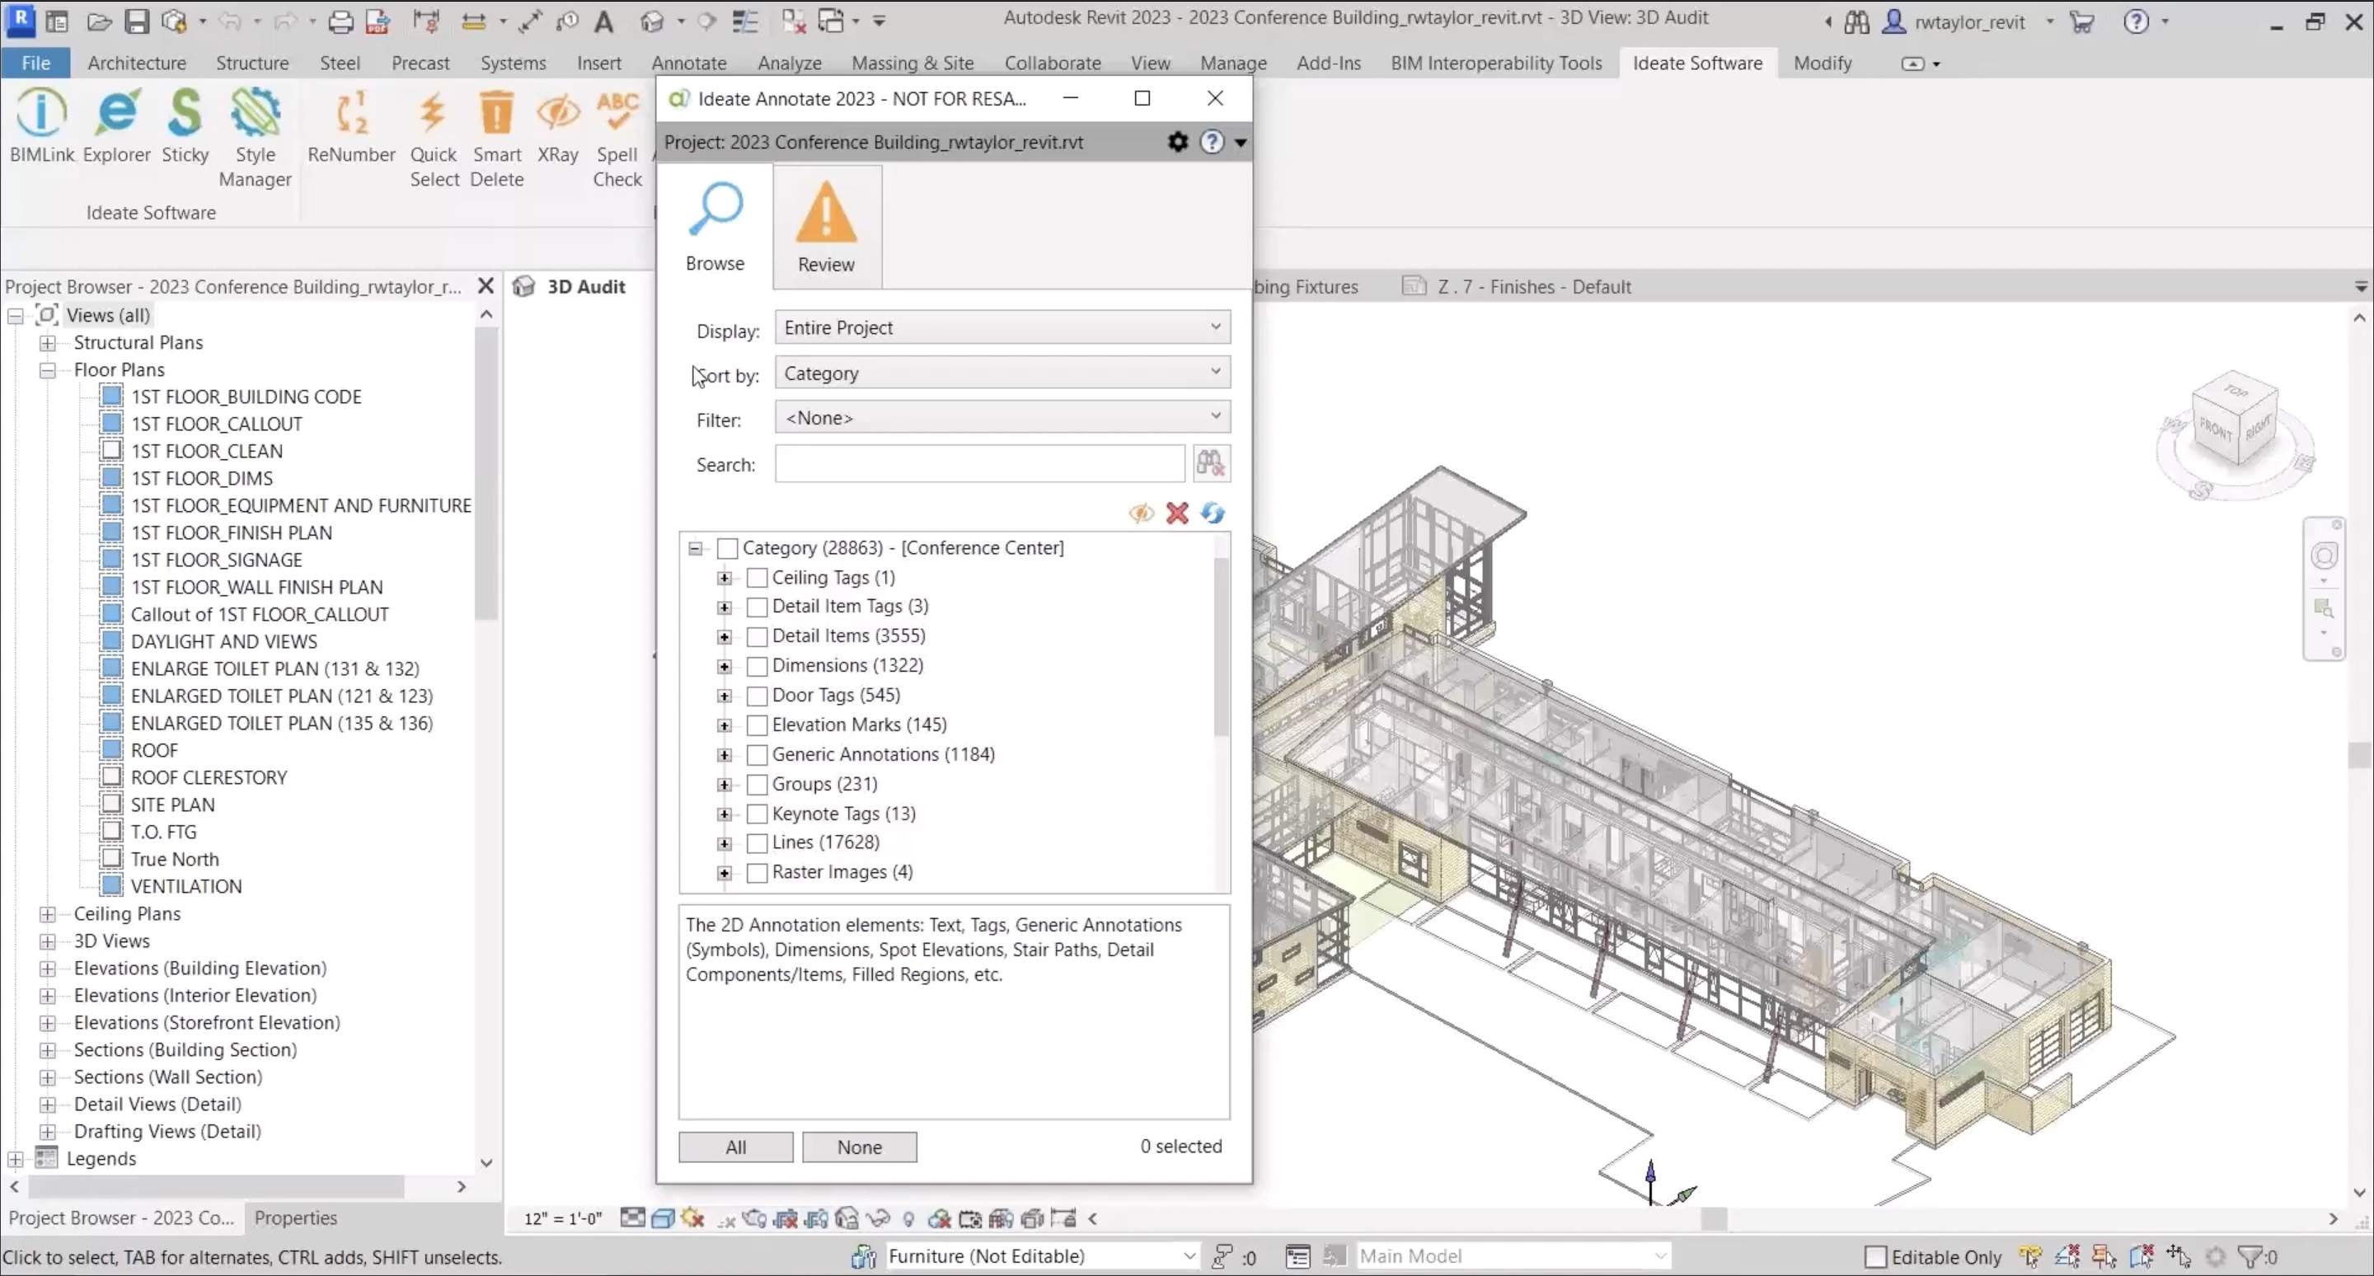The image size is (2374, 1276).
Task: Check the Door Tags checkbox
Action: 757,696
